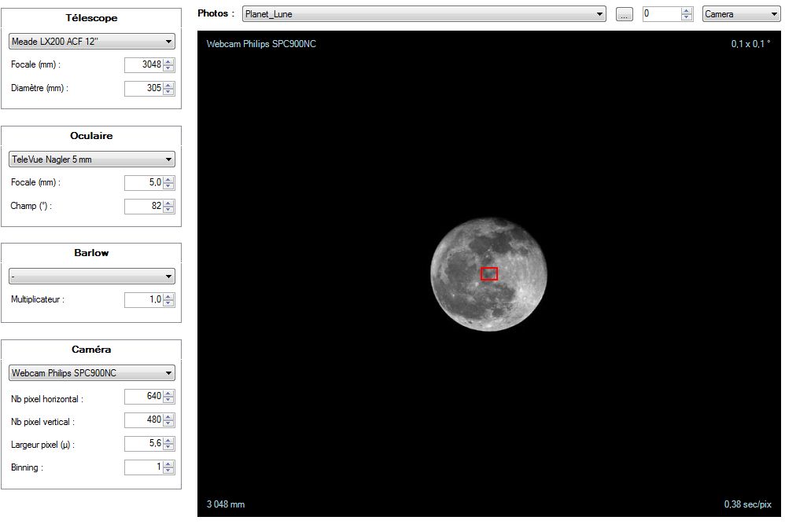
Task: Click the 'Champ (°) :' label
Action: tap(31, 206)
